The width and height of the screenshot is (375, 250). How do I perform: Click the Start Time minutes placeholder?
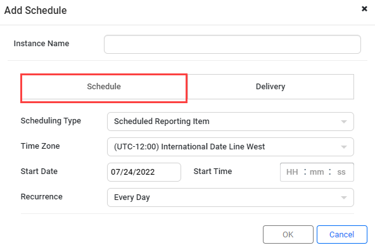[x=317, y=172]
